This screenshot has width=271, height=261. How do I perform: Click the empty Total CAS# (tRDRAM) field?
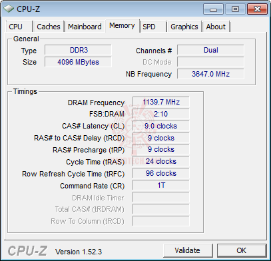[x=161, y=209]
